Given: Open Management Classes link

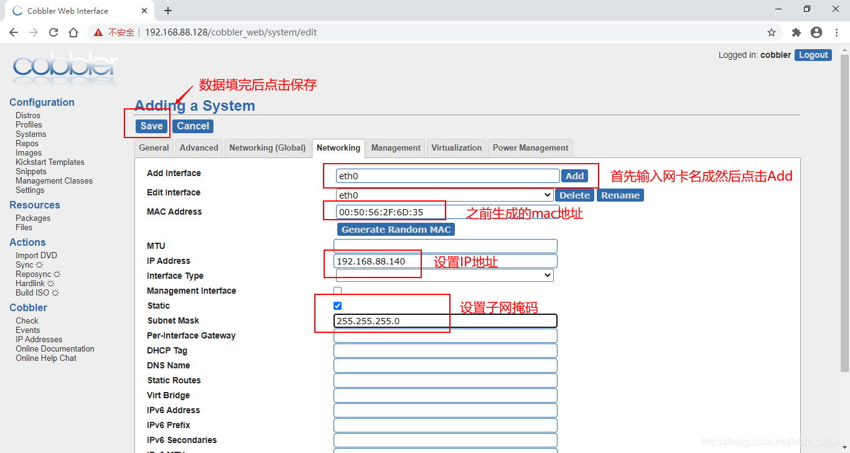Looking at the screenshot, I should point(54,180).
